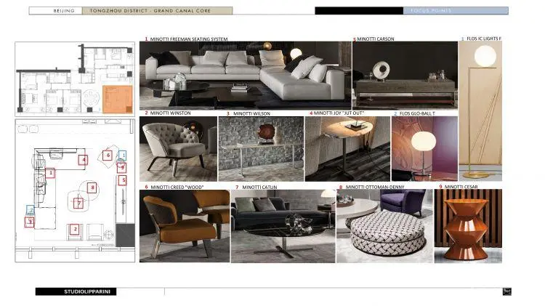545x306 pixels.
Task: Click red marker 6 on the floor plan
Action: pyautogui.click(x=108, y=155)
